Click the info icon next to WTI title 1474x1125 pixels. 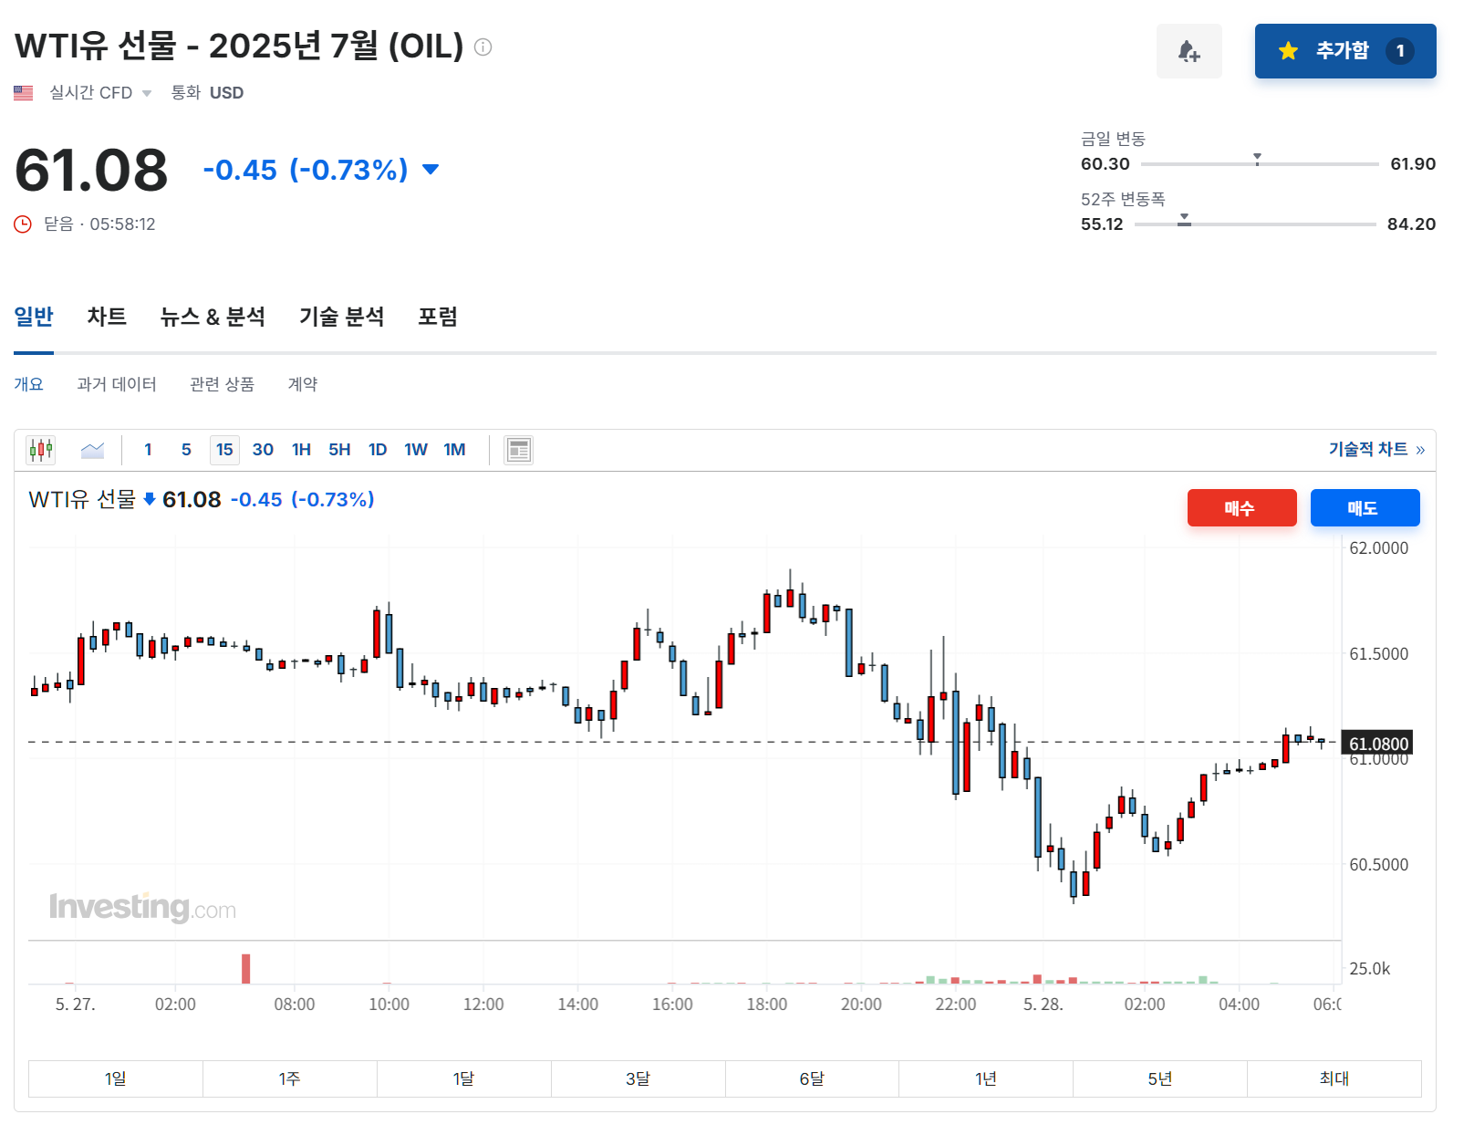pyautogui.click(x=484, y=47)
